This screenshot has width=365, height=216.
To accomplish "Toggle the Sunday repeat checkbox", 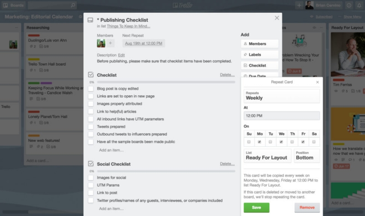I will coord(249,142).
